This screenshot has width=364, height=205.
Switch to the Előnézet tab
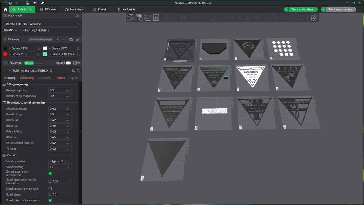point(48,9)
